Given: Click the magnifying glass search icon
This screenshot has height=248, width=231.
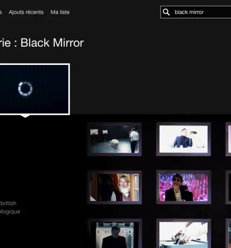Looking at the screenshot, I should coord(166,12).
